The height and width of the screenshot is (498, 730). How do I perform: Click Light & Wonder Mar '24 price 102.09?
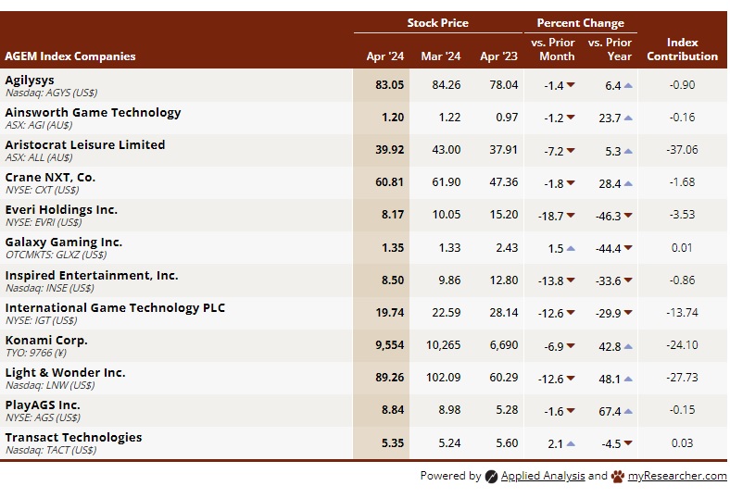point(443,377)
